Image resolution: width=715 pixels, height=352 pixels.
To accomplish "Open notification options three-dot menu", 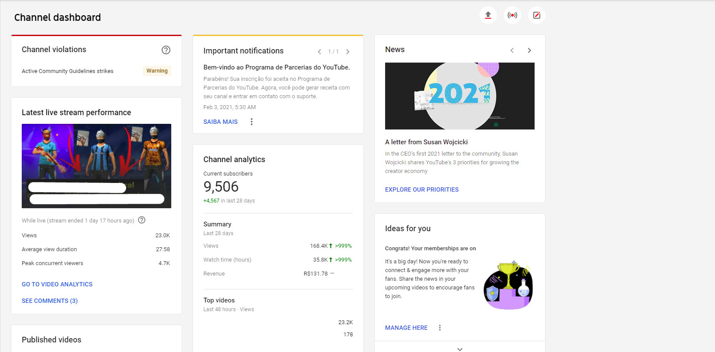I will [252, 122].
